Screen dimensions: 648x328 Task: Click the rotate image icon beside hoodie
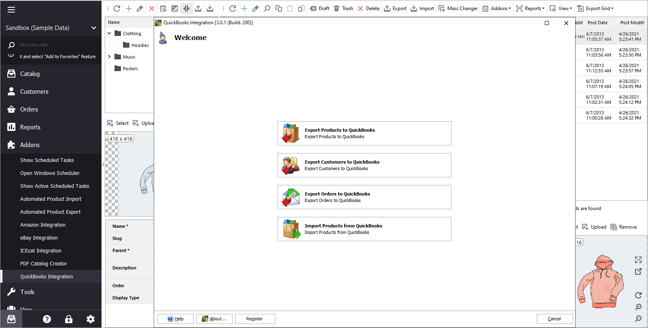[x=638, y=295]
